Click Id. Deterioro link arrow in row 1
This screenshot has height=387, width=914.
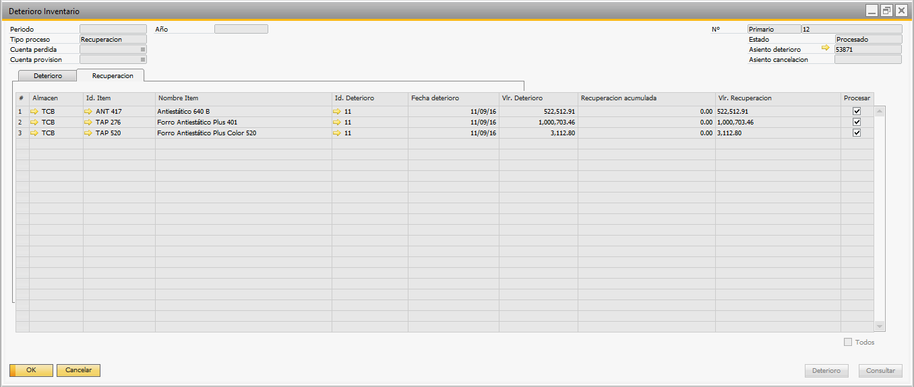tap(337, 112)
